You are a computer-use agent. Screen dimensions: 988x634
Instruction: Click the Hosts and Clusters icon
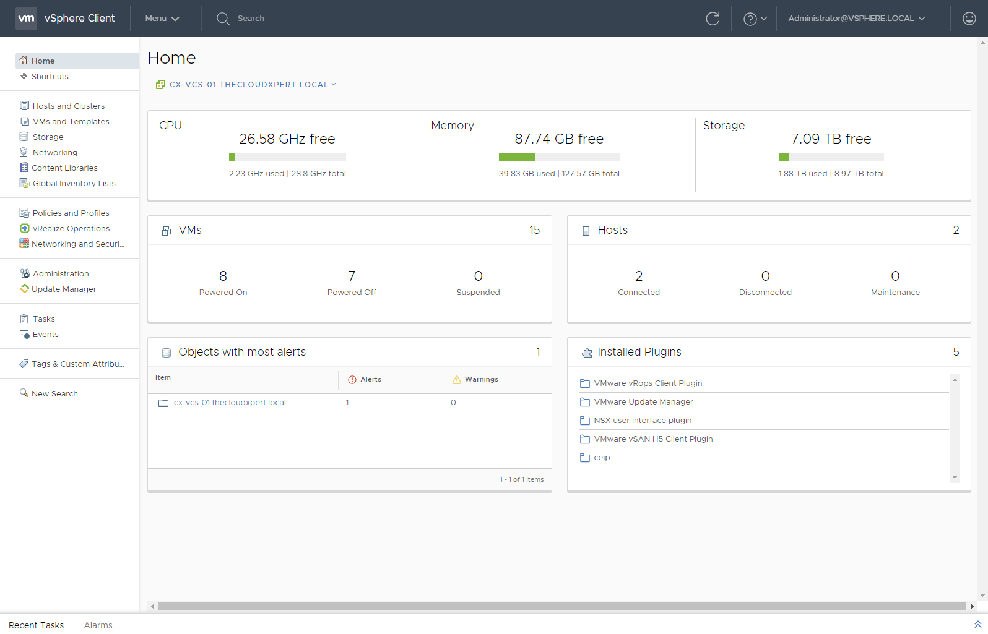[24, 106]
